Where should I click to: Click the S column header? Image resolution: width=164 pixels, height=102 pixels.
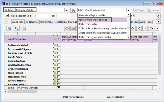coord(59,39)
